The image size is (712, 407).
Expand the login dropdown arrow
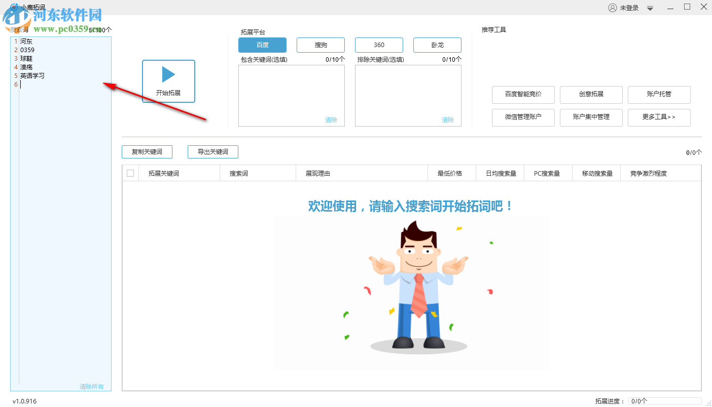(650, 7)
